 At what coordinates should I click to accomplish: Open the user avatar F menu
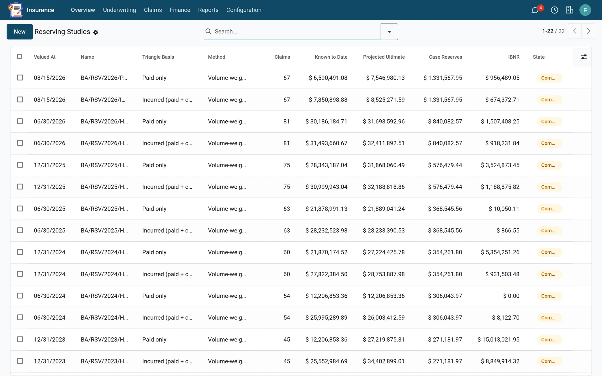coord(585,10)
